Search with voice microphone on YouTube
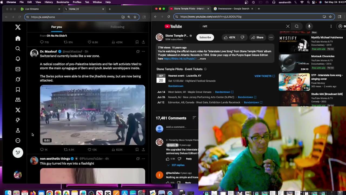Screen dimensions: 346x195 (309, 26)
